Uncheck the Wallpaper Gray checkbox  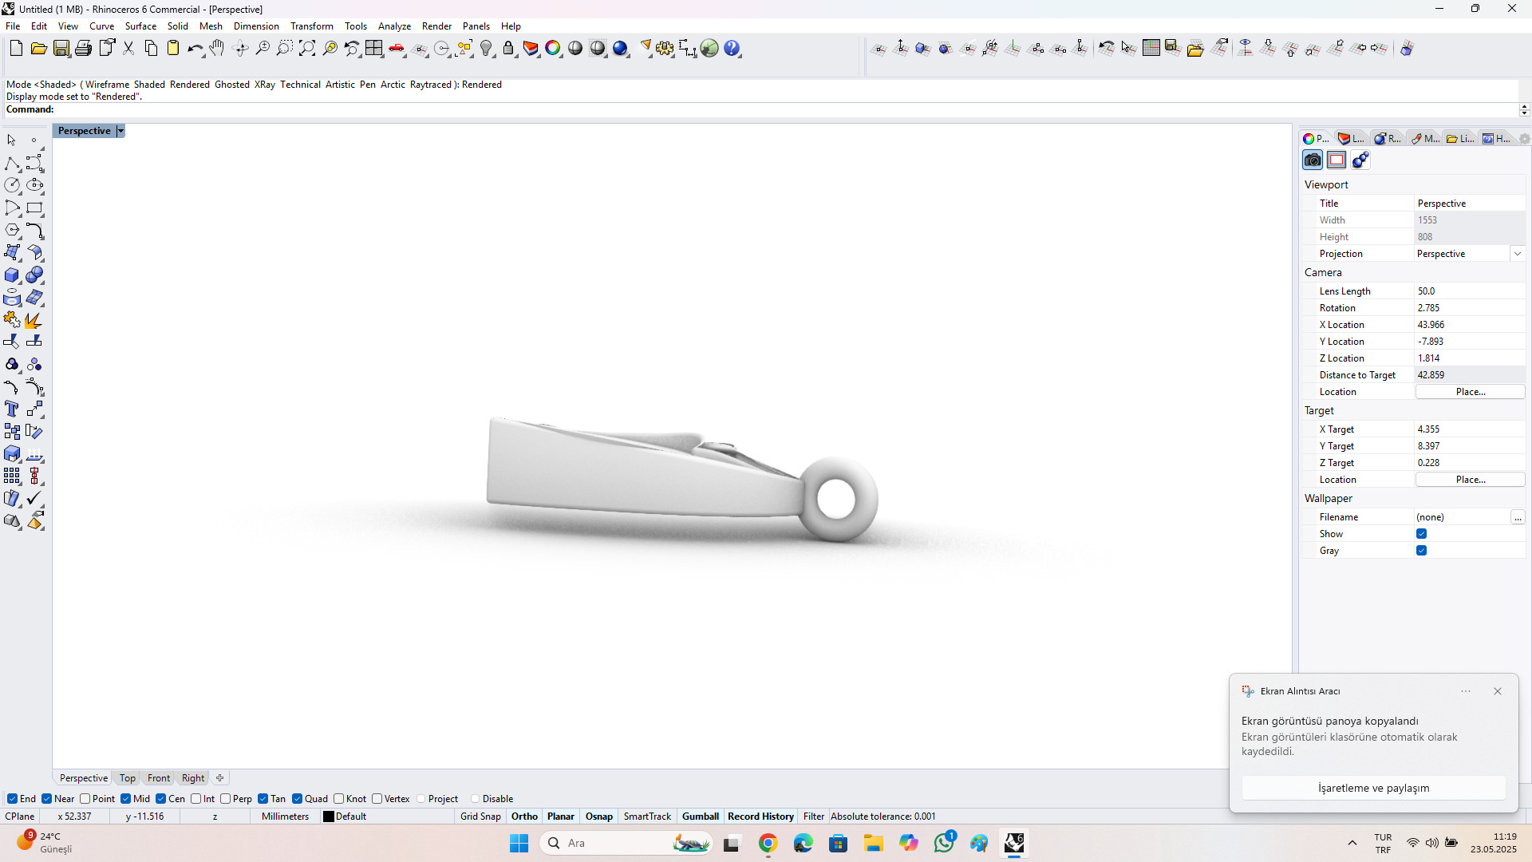1421,551
